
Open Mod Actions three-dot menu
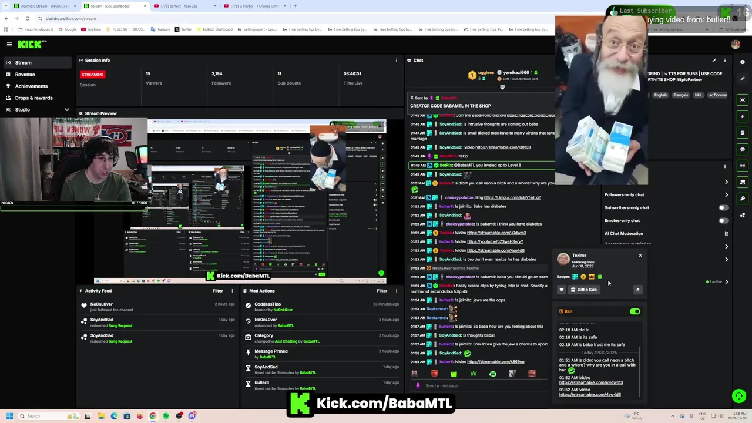[x=396, y=291]
